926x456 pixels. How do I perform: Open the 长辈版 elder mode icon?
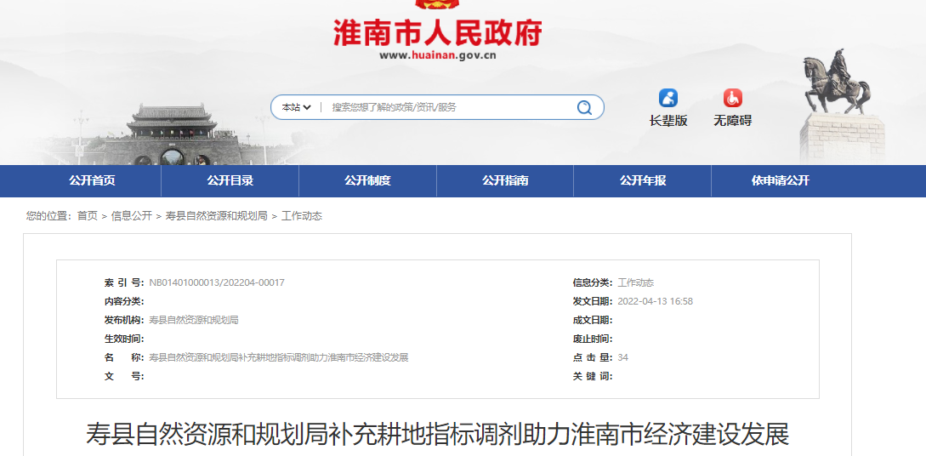pos(668,98)
